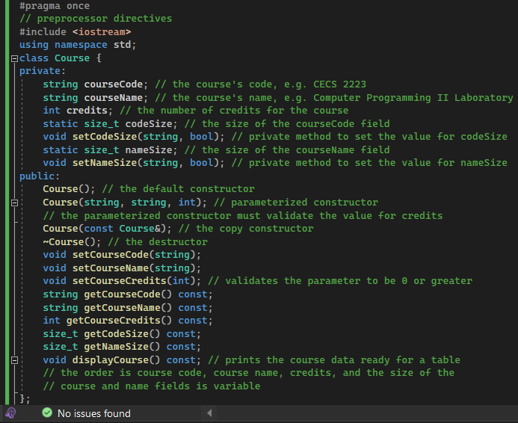Collapse the displayCourse comment region
The height and width of the screenshot is (423, 518).
14,360
